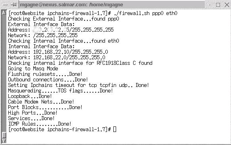This screenshot has height=145, width=231.
Task: Open the window menu dash icon
Action: pyautogui.click(x=5, y=5)
